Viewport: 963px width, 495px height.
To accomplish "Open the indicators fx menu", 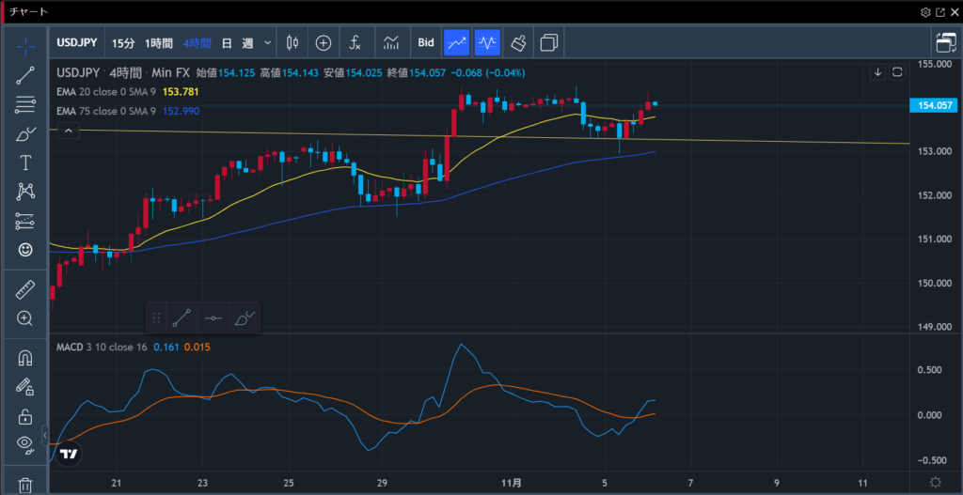I will point(355,42).
